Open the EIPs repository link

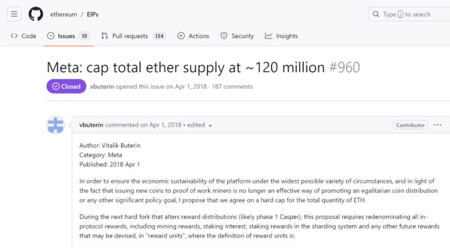click(x=93, y=14)
